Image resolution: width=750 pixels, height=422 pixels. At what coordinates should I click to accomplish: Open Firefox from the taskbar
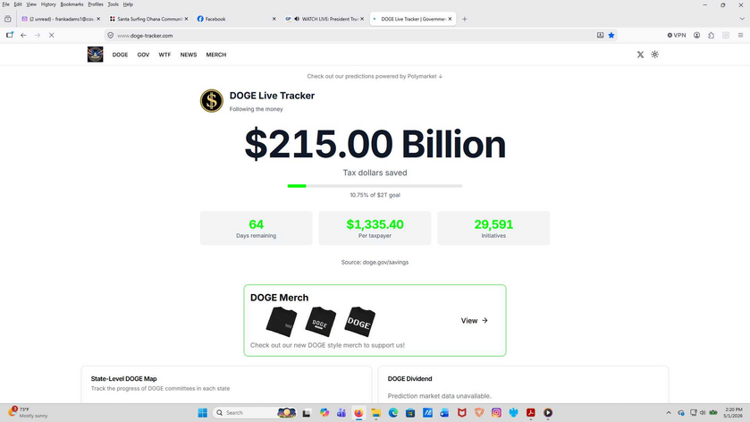(x=358, y=412)
